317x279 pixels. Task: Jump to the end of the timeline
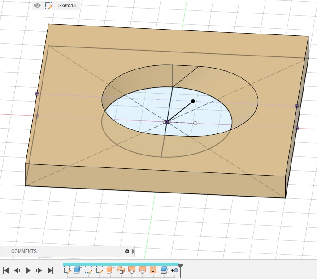51,270
